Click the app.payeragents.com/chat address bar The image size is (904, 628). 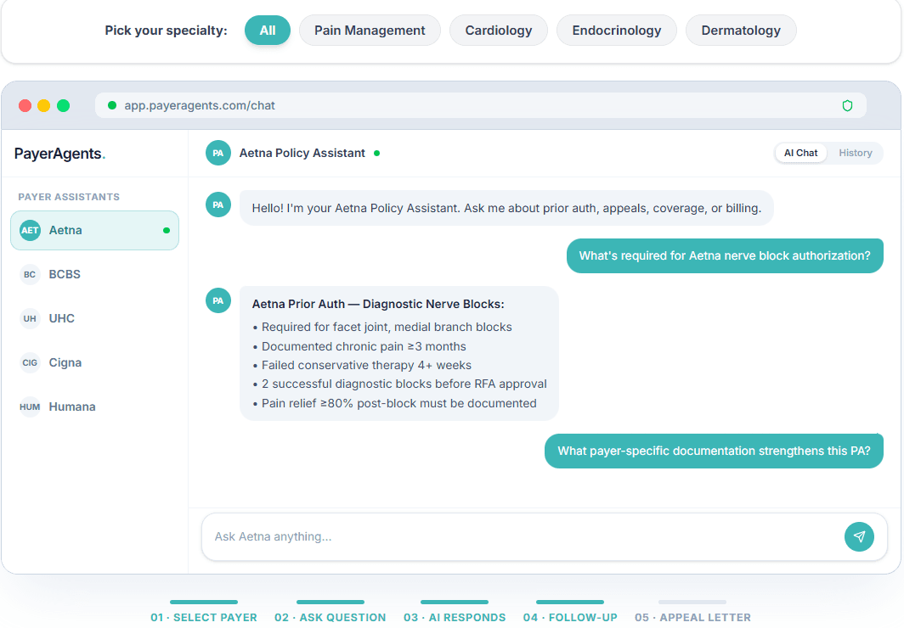pyautogui.click(x=480, y=105)
